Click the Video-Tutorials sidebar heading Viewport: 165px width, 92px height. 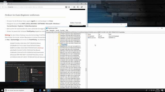[x=76, y=23]
